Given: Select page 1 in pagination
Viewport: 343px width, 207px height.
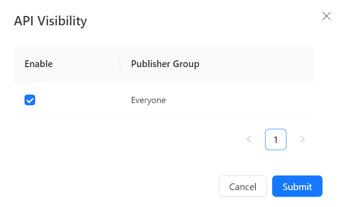Looking at the screenshot, I should coord(275,139).
